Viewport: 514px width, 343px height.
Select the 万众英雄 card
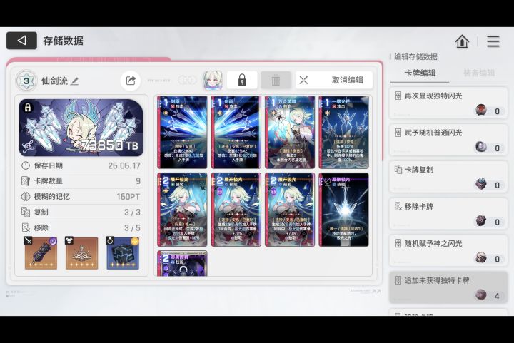click(290, 133)
